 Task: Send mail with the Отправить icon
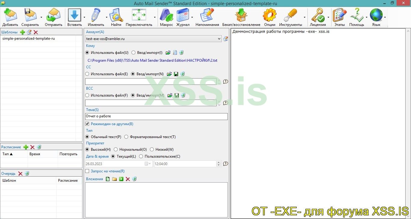[x=54, y=15]
